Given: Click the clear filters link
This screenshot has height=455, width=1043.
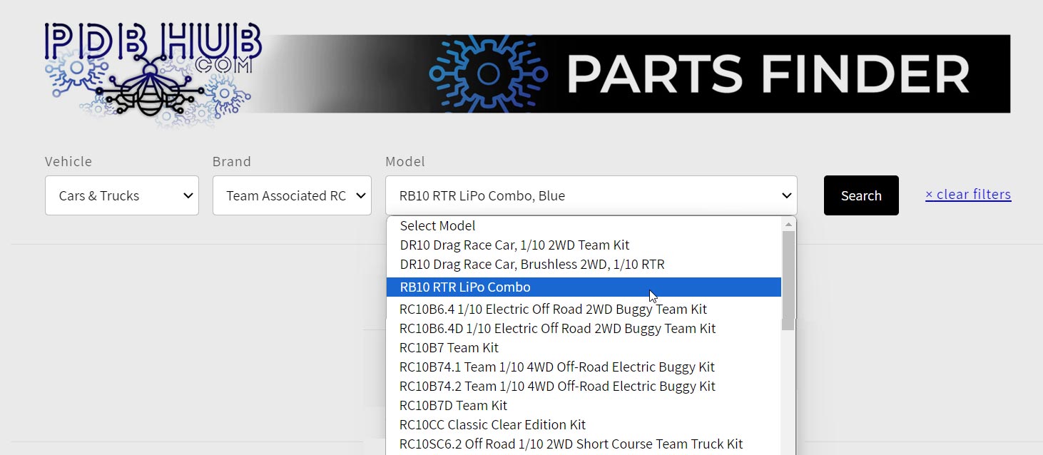Looking at the screenshot, I should [x=967, y=194].
